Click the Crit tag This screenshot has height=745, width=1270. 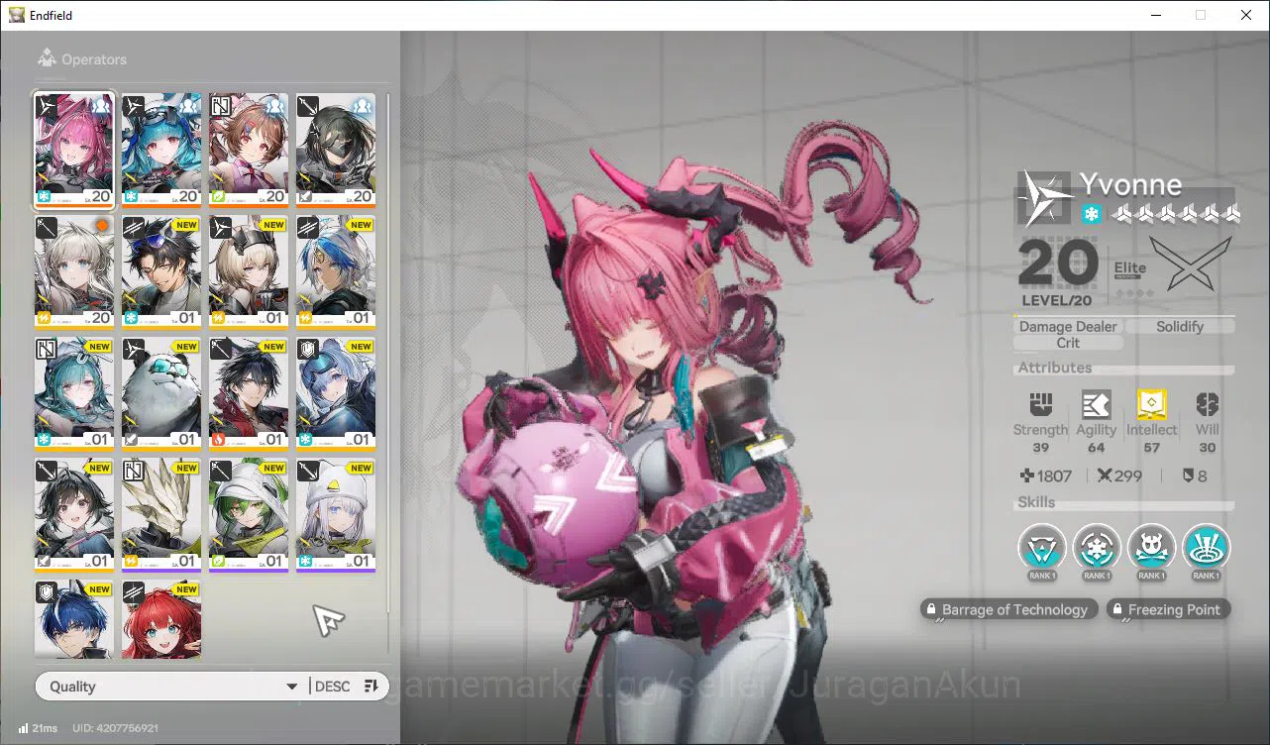coord(1068,343)
